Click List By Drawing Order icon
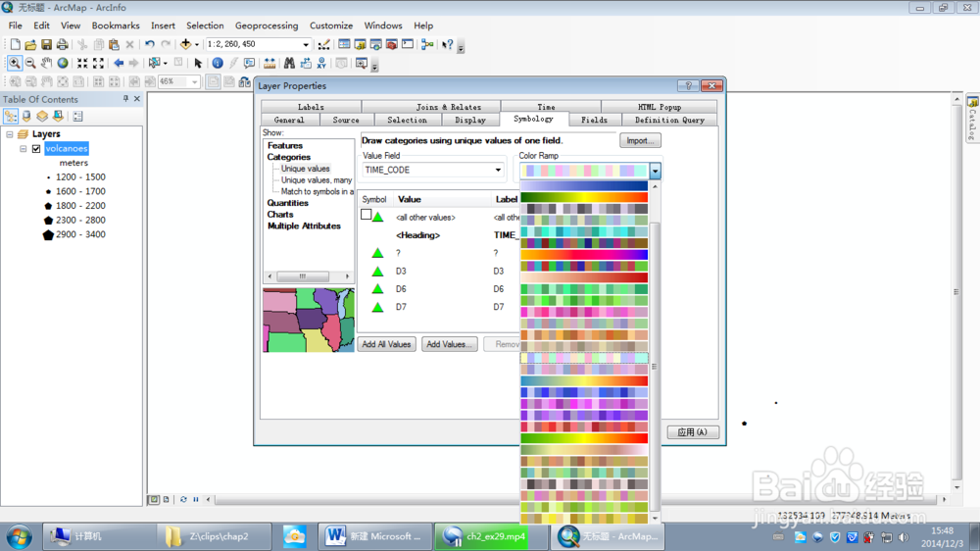The image size is (980, 551). point(11,117)
